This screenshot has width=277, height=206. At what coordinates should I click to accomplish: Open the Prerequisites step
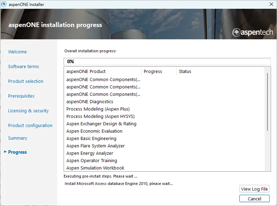point(21,96)
